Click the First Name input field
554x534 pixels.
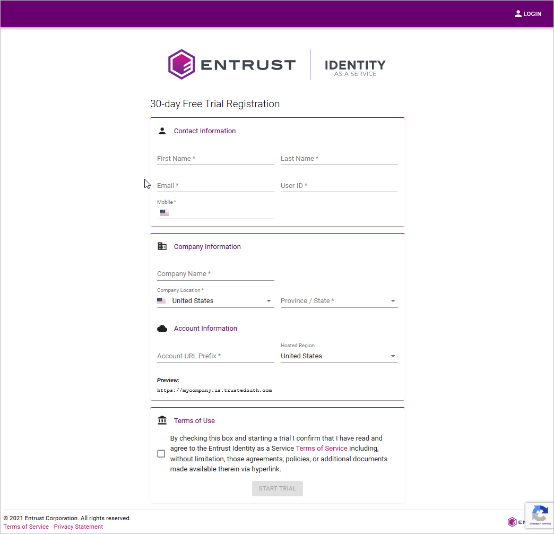click(x=215, y=159)
